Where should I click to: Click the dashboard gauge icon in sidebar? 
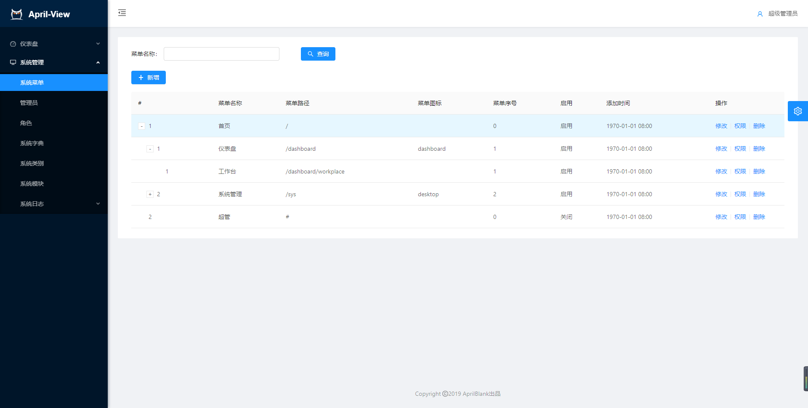13,44
